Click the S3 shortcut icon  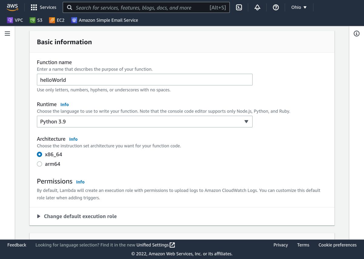pyautogui.click(x=32, y=20)
